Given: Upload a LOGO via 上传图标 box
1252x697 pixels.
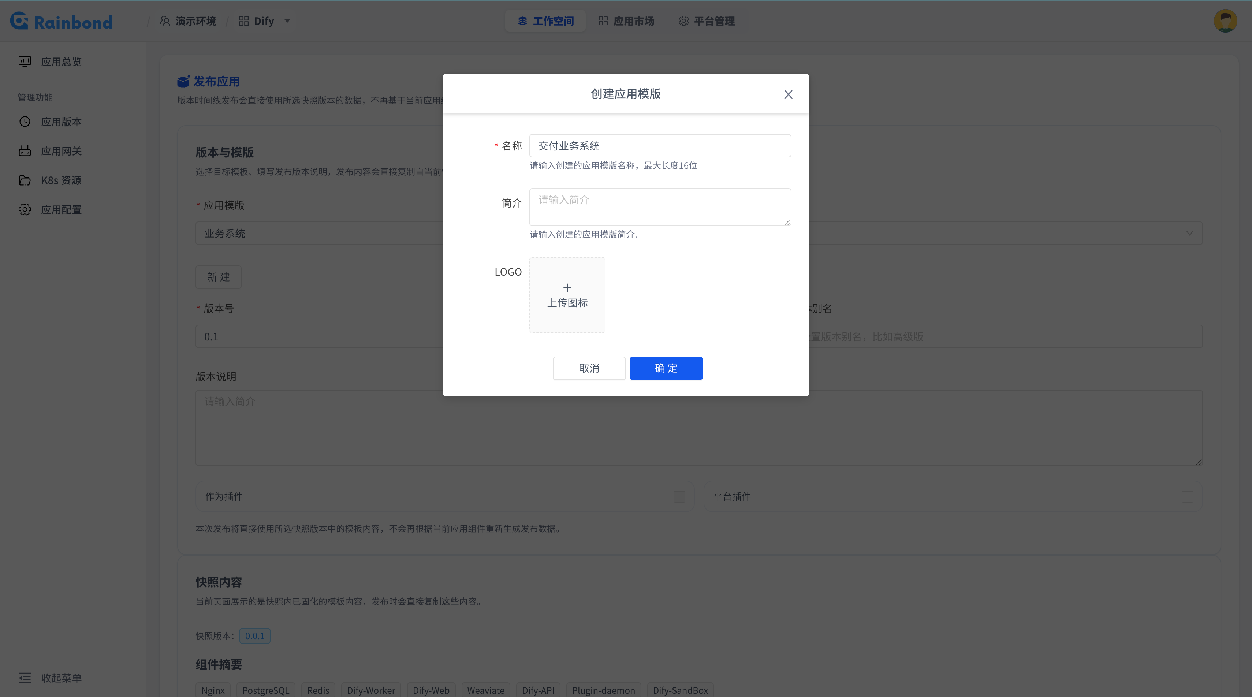Looking at the screenshot, I should click(x=567, y=295).
